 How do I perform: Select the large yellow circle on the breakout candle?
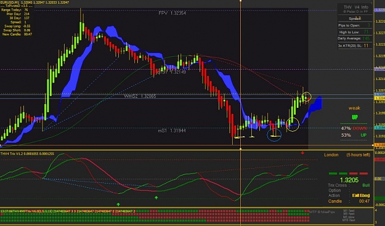tap(293, 124)
